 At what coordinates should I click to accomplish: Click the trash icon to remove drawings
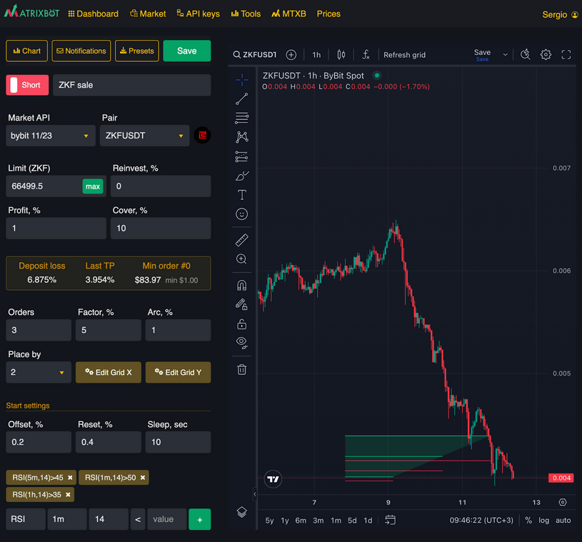pyautogui.click(x=242, y=369)
